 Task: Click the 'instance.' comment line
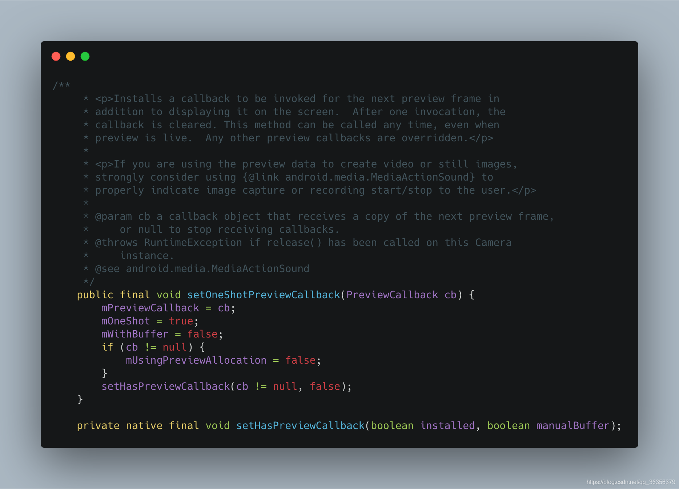pyautogui.click(x=147, y=255)
